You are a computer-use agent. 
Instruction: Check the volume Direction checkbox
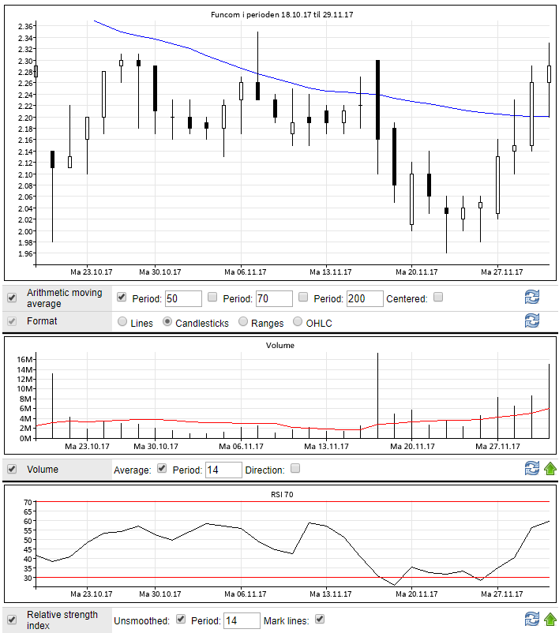pyautogui.click(x=295, y=468)
